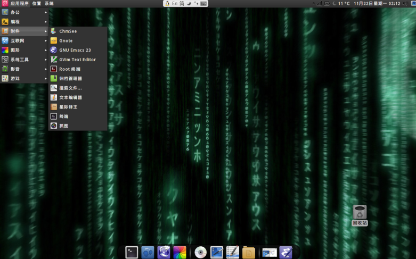Open GNU Emacs 23 entry

(78, 50)
